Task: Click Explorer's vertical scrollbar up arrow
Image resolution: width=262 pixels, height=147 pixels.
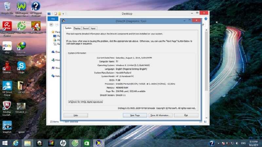Action: [x=206, y=30]
